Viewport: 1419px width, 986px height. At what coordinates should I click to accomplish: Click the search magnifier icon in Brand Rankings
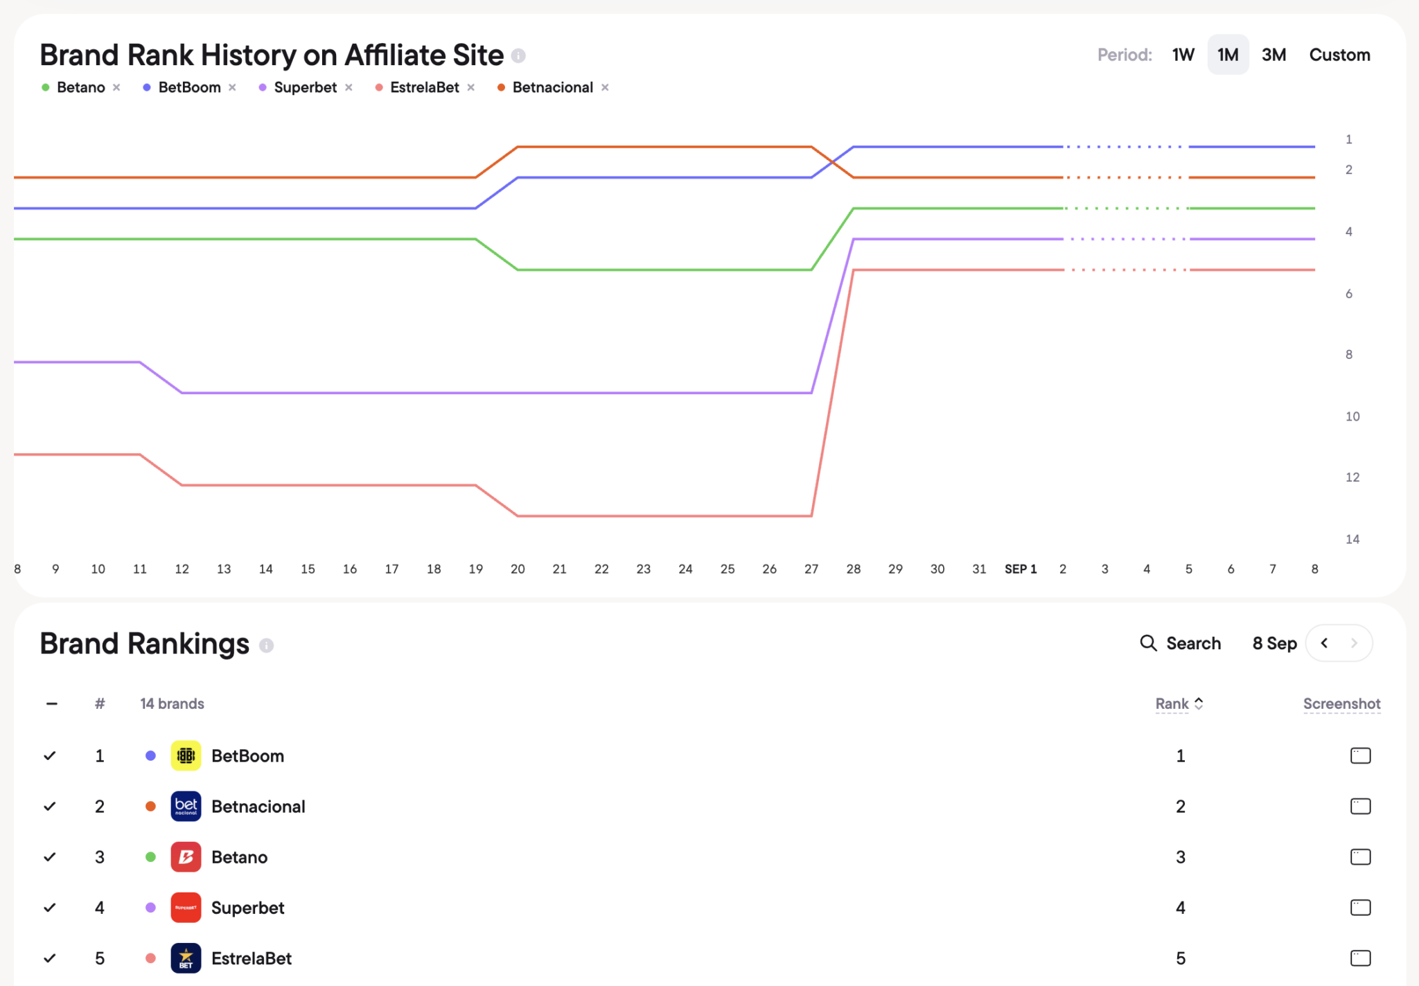pyautogui.click(x=1148, y=643)
